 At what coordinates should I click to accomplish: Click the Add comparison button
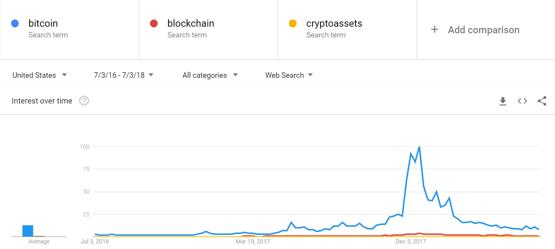pos(483,30)
